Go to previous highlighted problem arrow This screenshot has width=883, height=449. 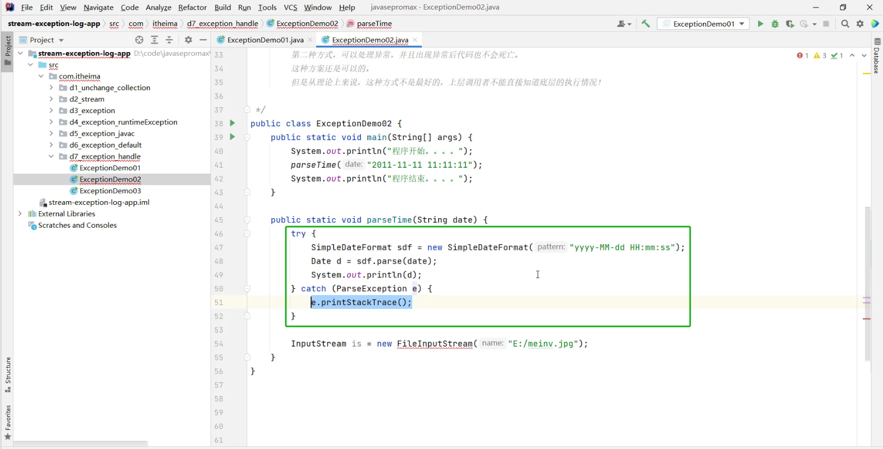pos(852,56)
